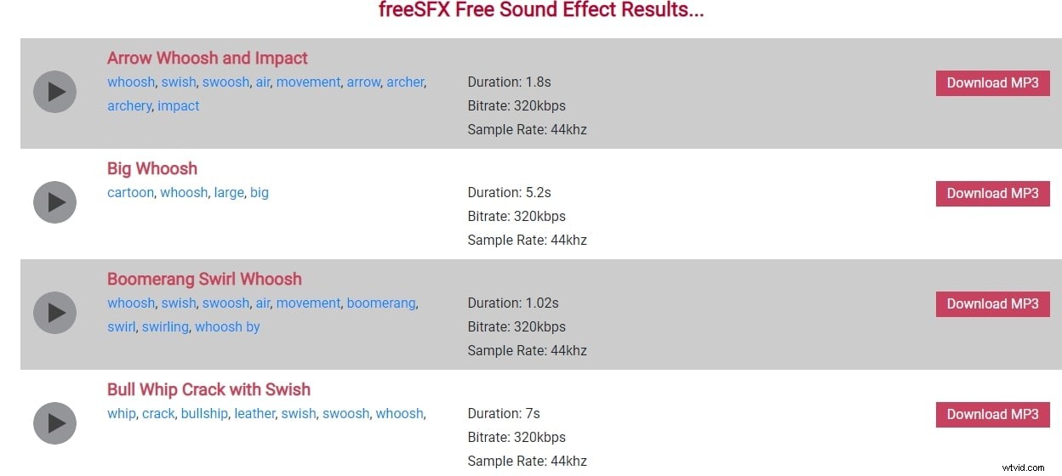Select the archery tag link
This screenshot has height=476, width=1062.
pos(129,106)
